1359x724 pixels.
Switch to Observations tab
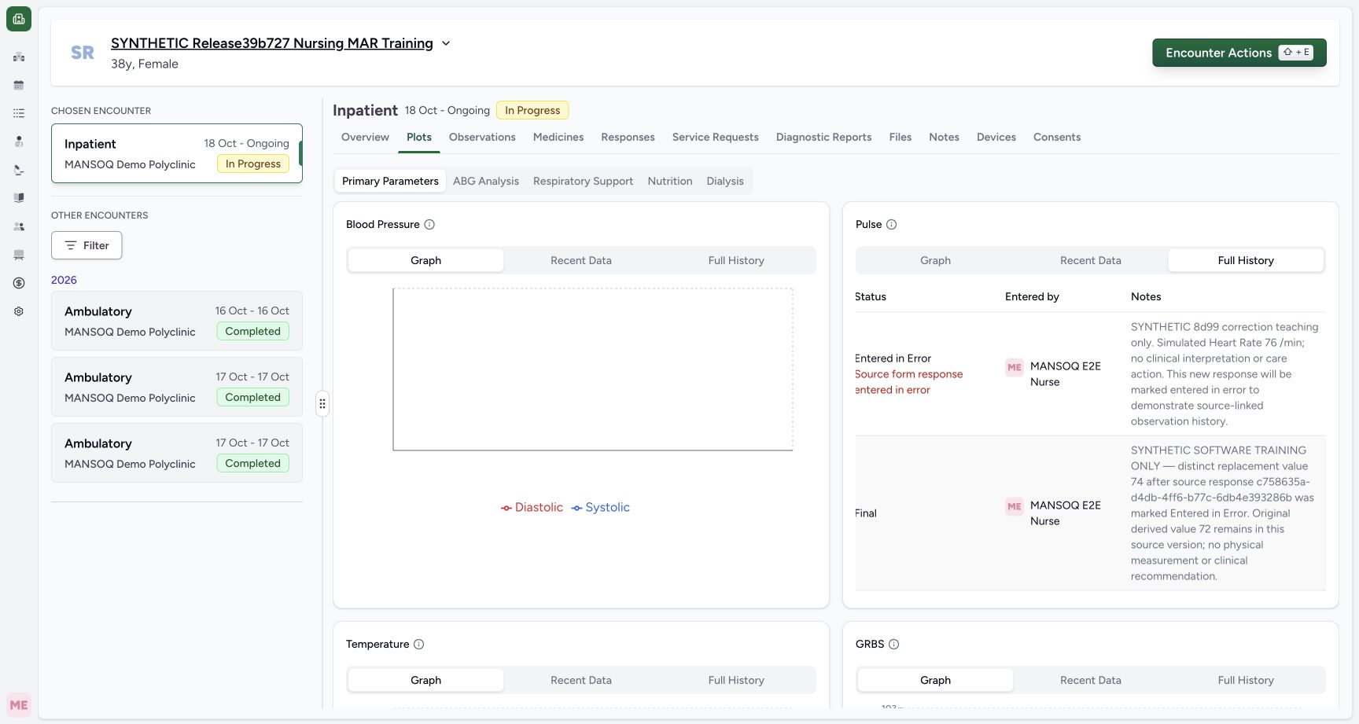coord(482,137)
